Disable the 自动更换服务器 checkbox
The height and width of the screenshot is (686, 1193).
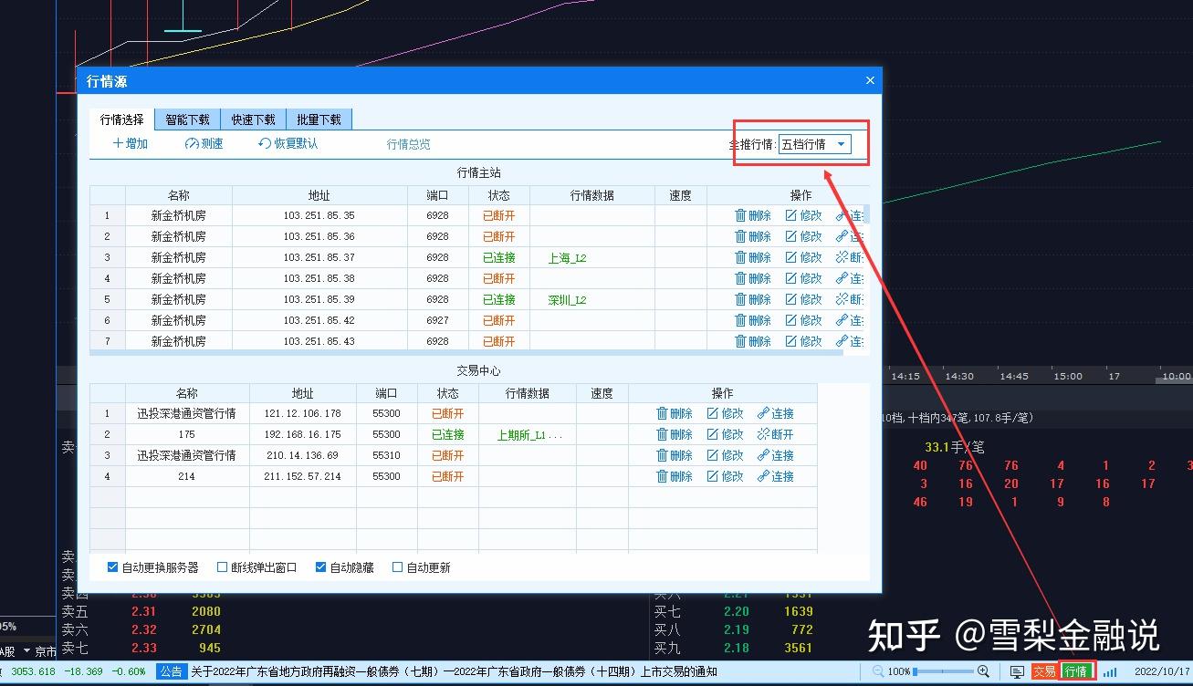pyautogui.click(x=111, y=566)
